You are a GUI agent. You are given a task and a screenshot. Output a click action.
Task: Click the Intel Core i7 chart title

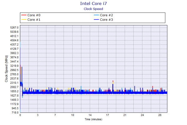pos(93,3)
